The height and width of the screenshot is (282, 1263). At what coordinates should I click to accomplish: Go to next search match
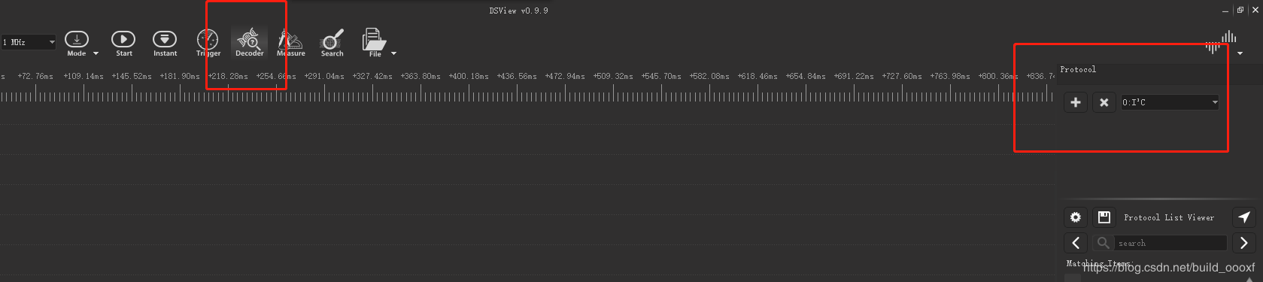coord(1244,243)
